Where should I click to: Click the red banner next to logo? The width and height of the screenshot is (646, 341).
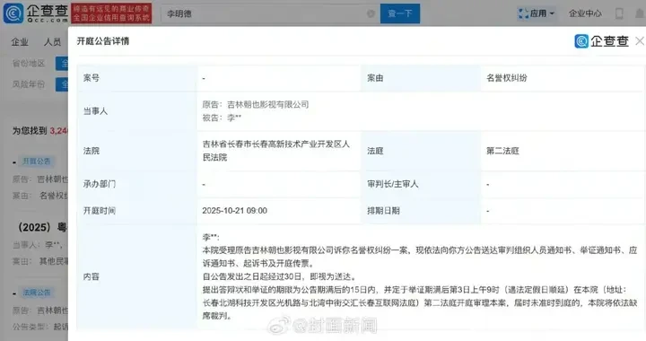coord(111,13)
